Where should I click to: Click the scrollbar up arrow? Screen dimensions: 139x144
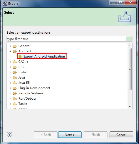coord(130,46)
